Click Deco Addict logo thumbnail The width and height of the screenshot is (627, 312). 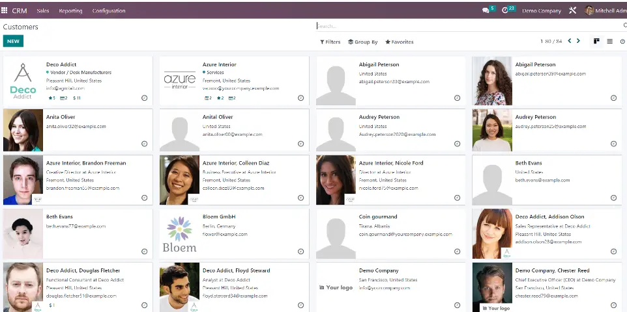coord(23,81)
